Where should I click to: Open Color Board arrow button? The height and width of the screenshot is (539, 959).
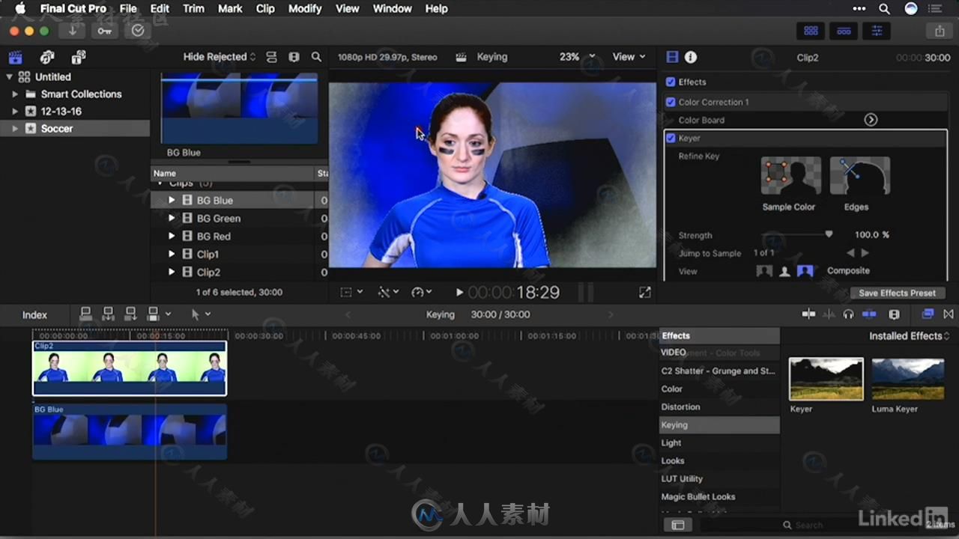pyautogui.click(x=871, y=120)
